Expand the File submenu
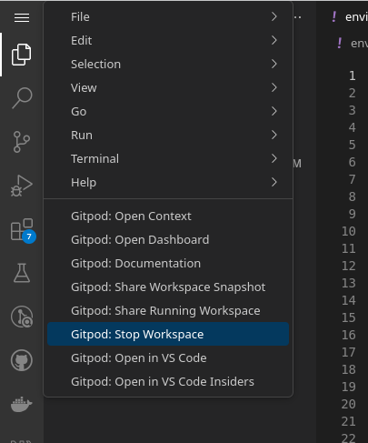Screen dimensions: 368x443 [168, 16]
